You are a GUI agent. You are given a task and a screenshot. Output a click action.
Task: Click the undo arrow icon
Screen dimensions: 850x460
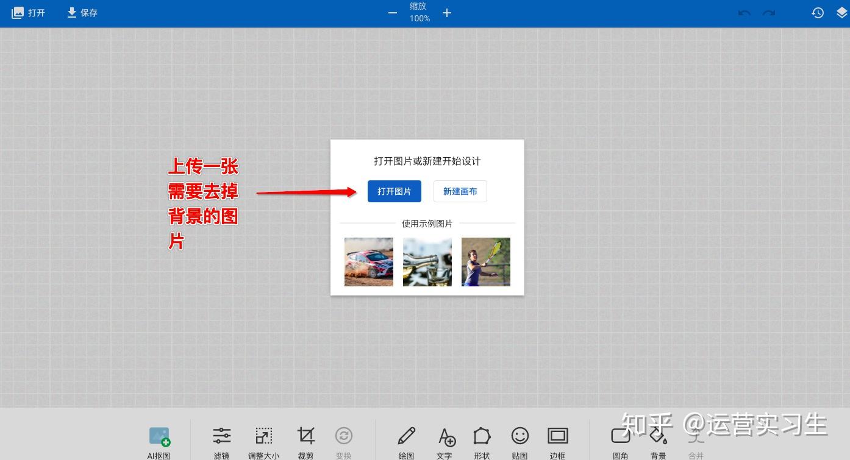(x=744, y=12)
